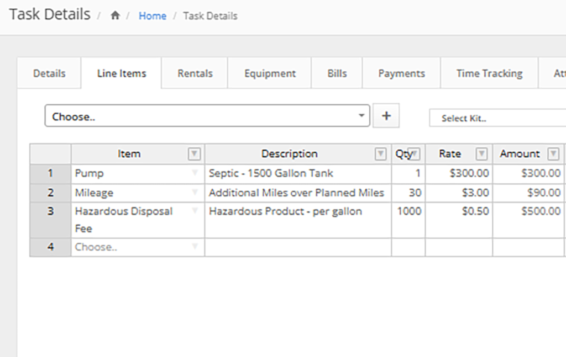Open the Description column filter

pyautogui.click(x=380, y=154)
